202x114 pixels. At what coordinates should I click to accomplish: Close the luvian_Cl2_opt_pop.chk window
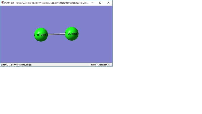108,3
